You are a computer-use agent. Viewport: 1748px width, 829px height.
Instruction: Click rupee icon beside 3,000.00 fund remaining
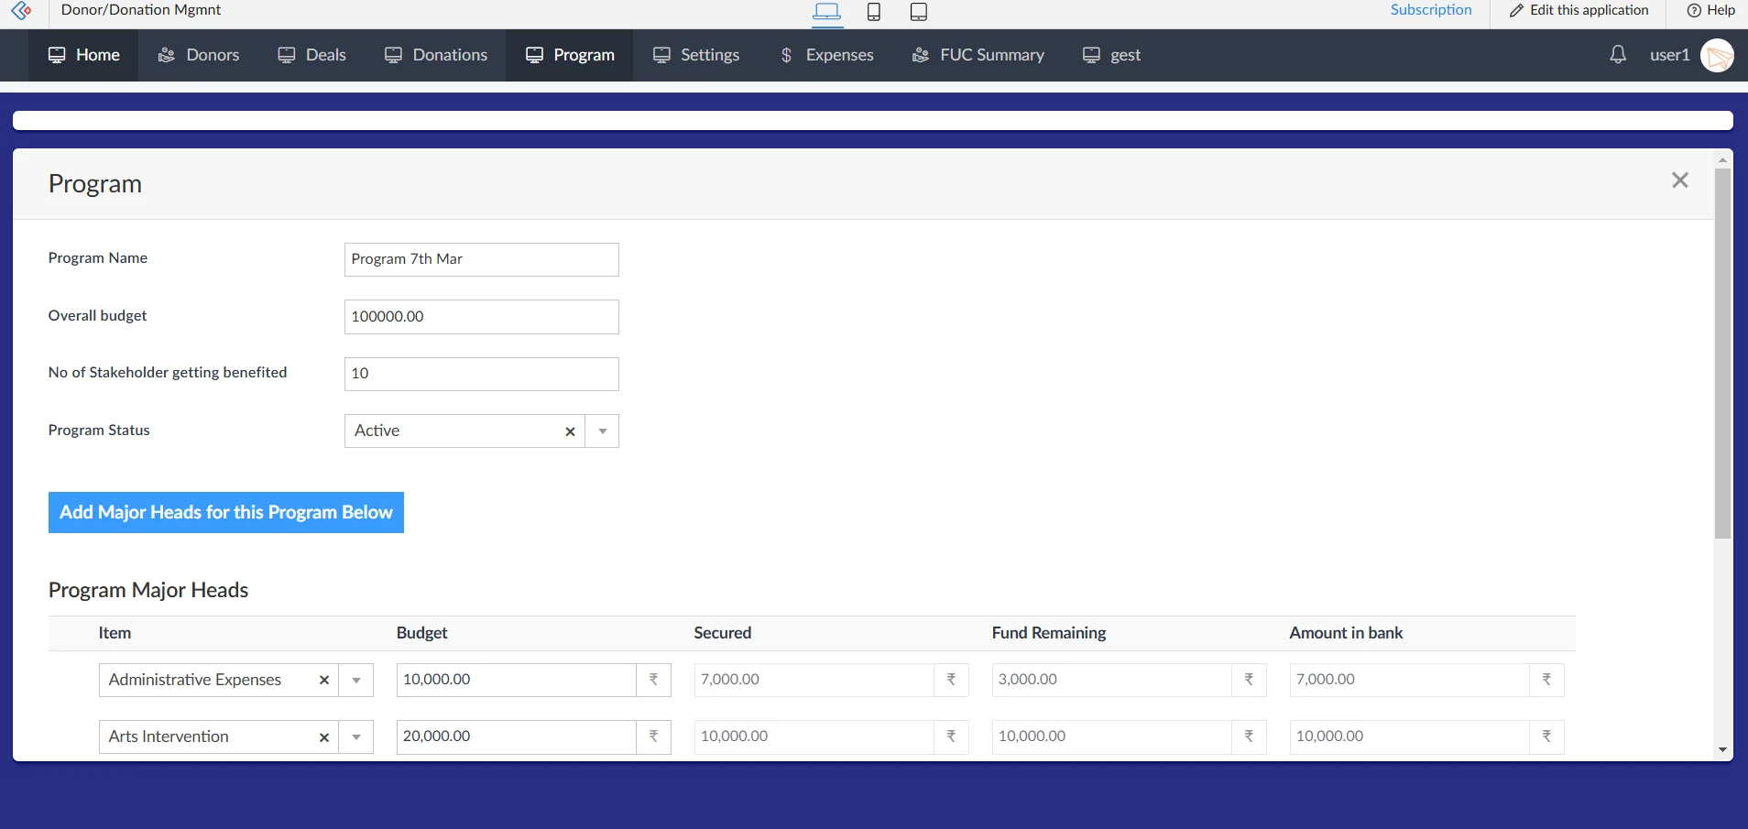pyautogui.click(x=1250, y=680)
